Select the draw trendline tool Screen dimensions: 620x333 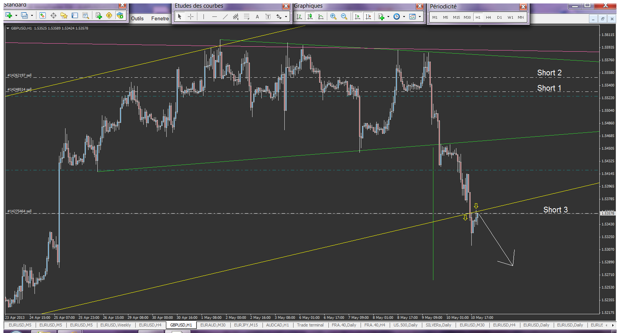(225, 16)
